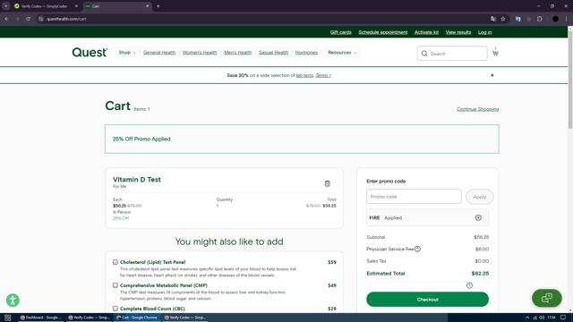Check Cholesterol (Lipid) Test Panel checkbox

pos(115,262)
